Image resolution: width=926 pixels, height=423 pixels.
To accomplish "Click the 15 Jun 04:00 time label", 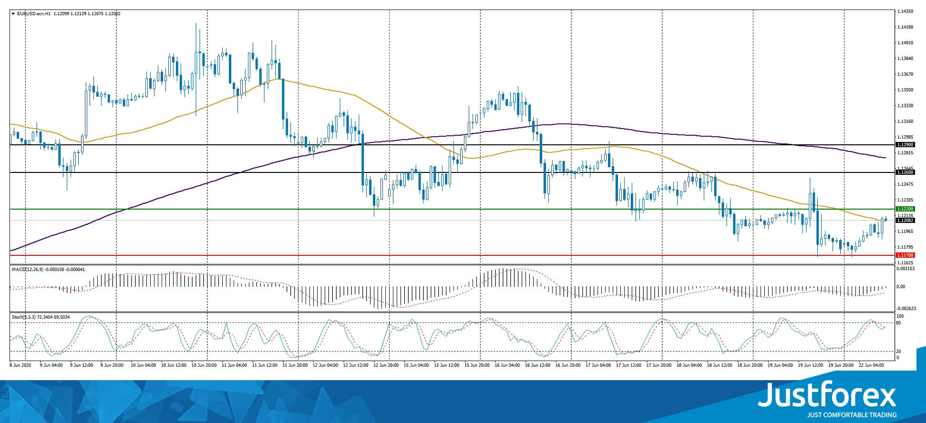I will tap(416, 365).
